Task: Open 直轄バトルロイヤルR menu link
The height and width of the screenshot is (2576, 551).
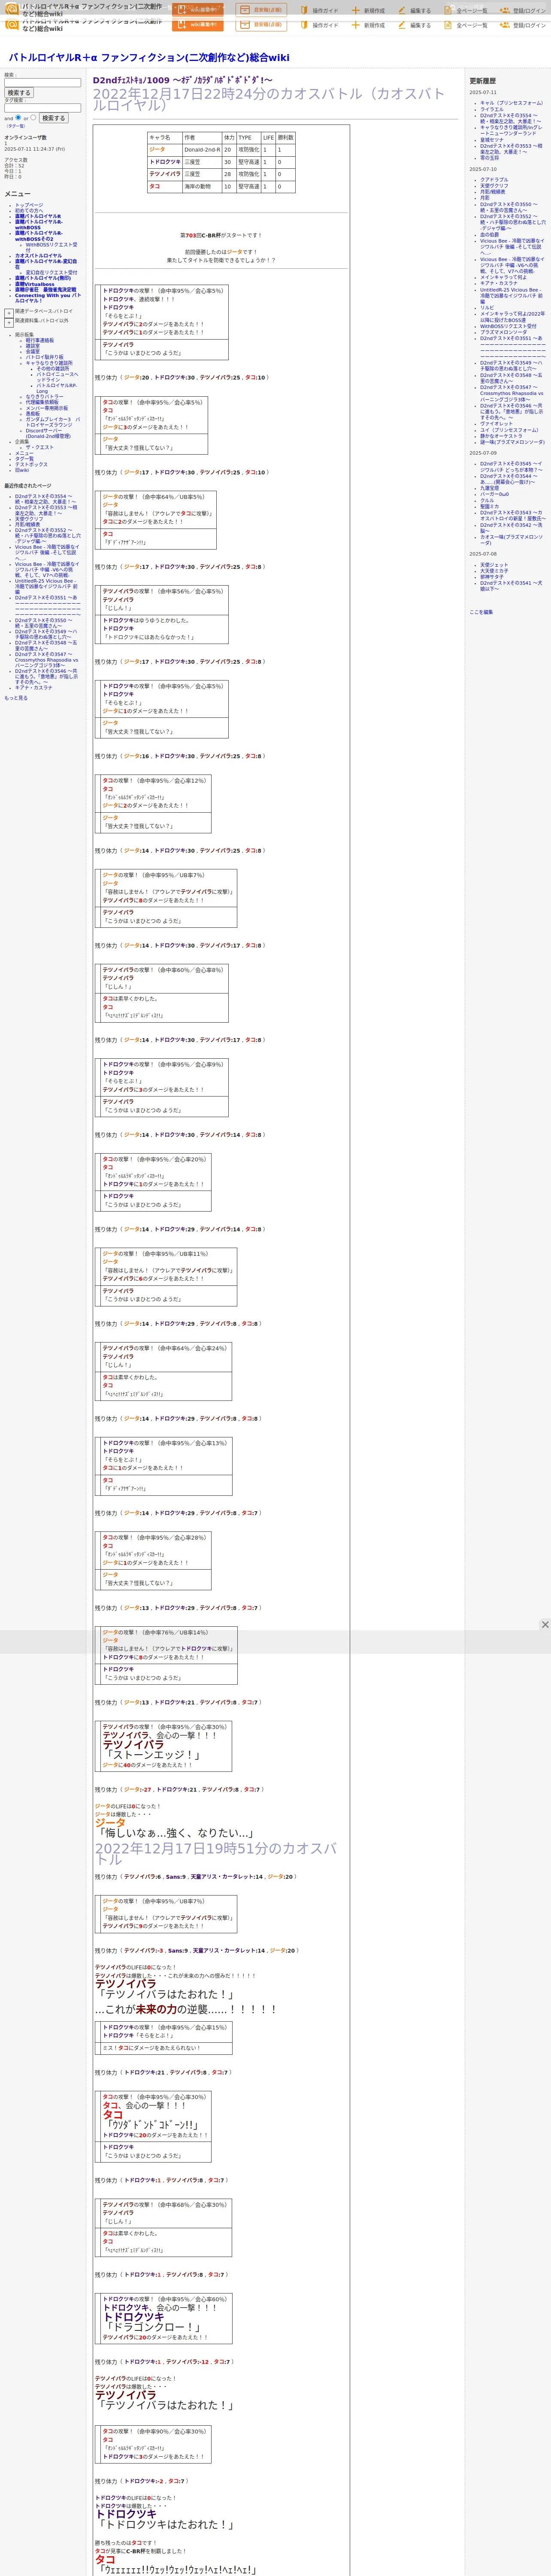Action: pyautogui.click(x=38, y=216)
